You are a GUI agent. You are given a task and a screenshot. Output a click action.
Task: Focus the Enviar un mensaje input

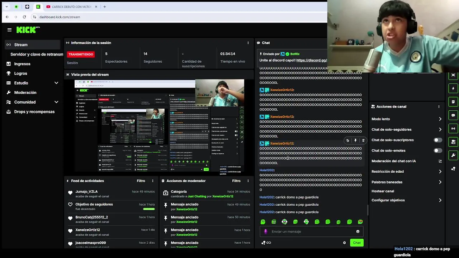click(311, 231)
